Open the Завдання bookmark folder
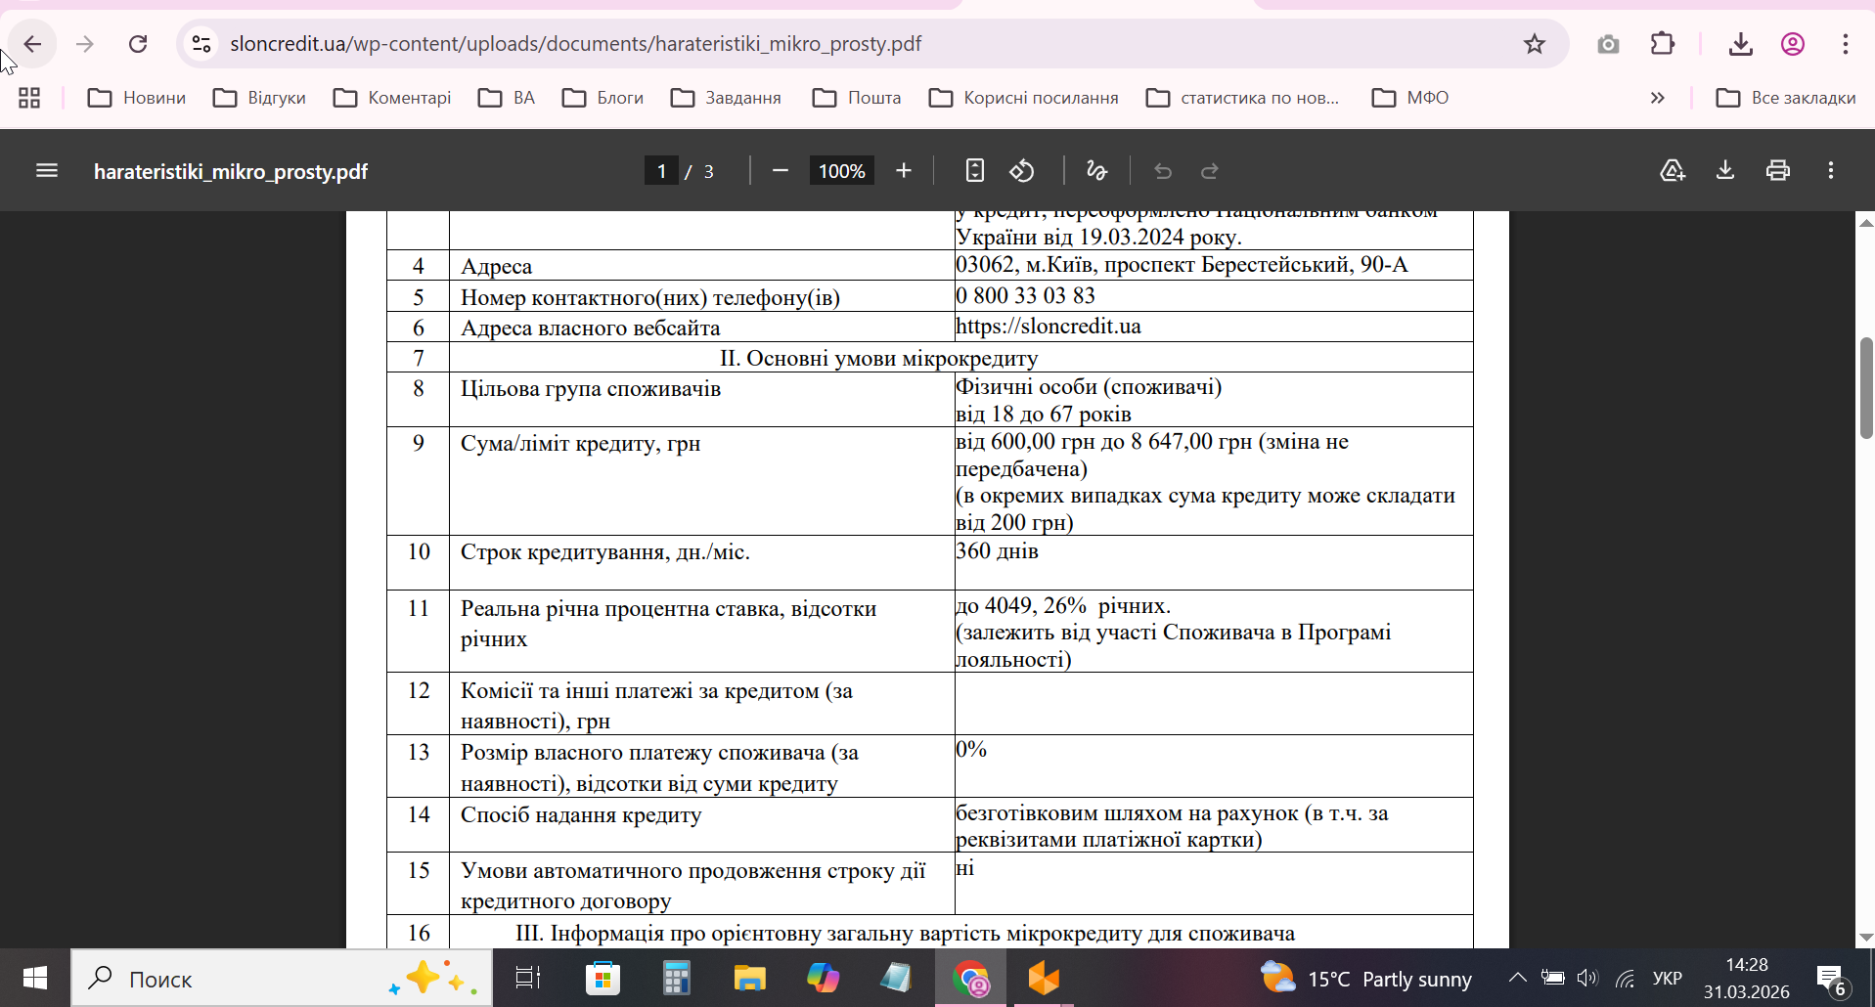The height and width of the screenshot is (1007, 1875). (726, 98)
